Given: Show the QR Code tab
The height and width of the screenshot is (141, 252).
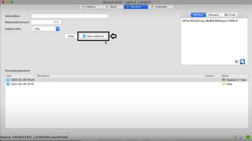Looking at the screenshot, I should [230, 15].
